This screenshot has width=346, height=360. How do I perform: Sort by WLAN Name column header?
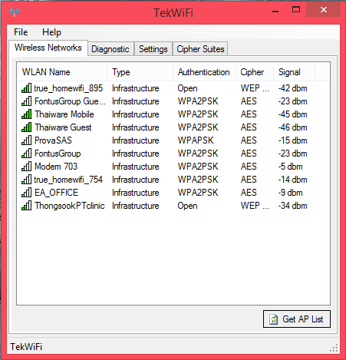[x=62, y=72]
